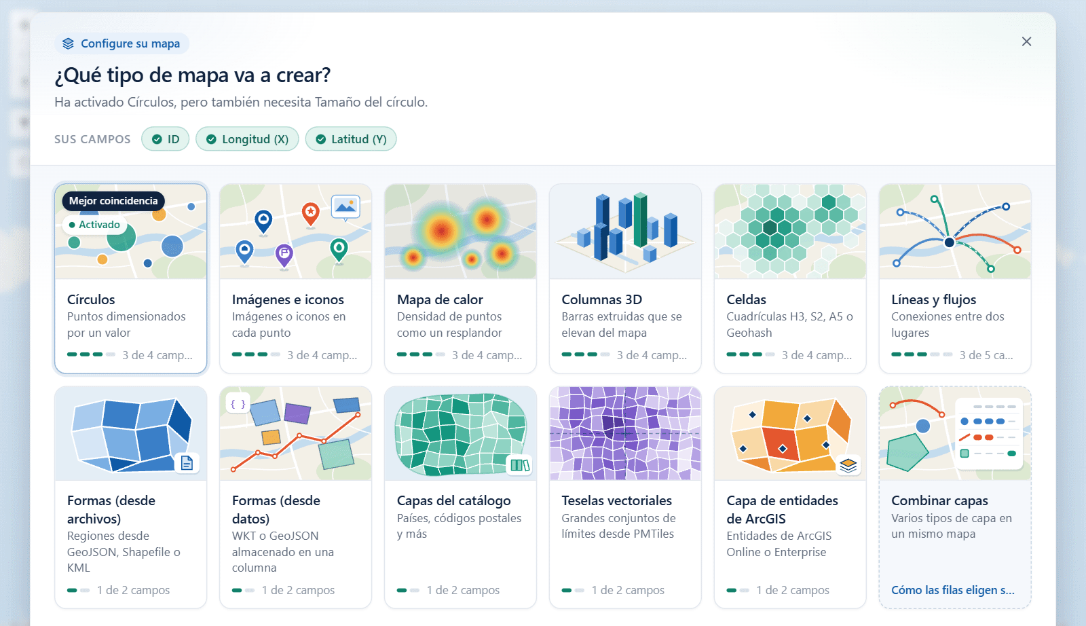Open Formas (desde datos) card
Screen dimensions: 1086x626
pyautogui.click(x=295, y=497)
